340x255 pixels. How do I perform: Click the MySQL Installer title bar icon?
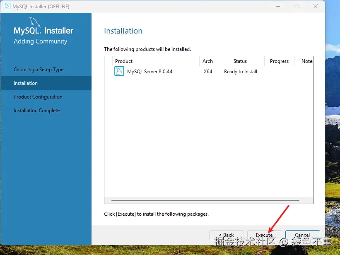pyautogui.click(x=7, y=6)
